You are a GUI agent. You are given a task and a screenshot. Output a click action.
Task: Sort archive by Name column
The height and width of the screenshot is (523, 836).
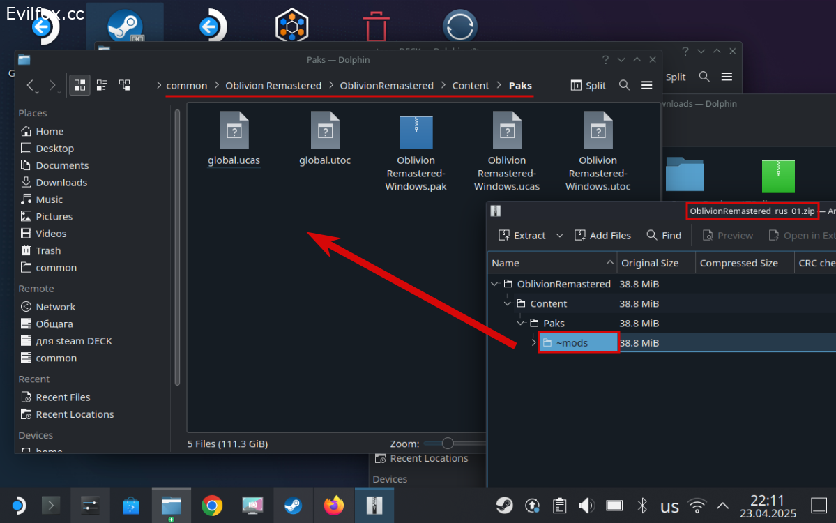click(552, 263)
